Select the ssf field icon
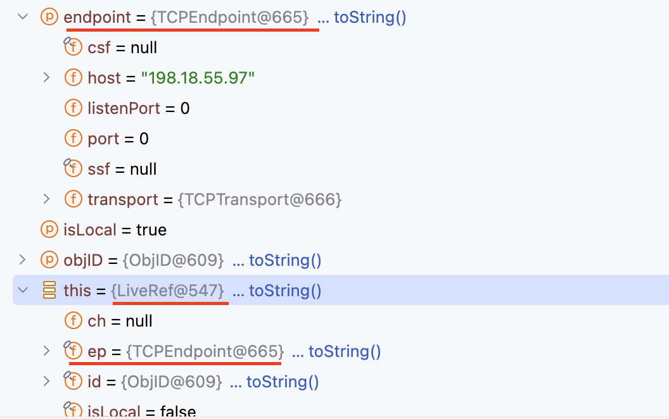This screenshot has height=419, width=669. click(72, 168)
